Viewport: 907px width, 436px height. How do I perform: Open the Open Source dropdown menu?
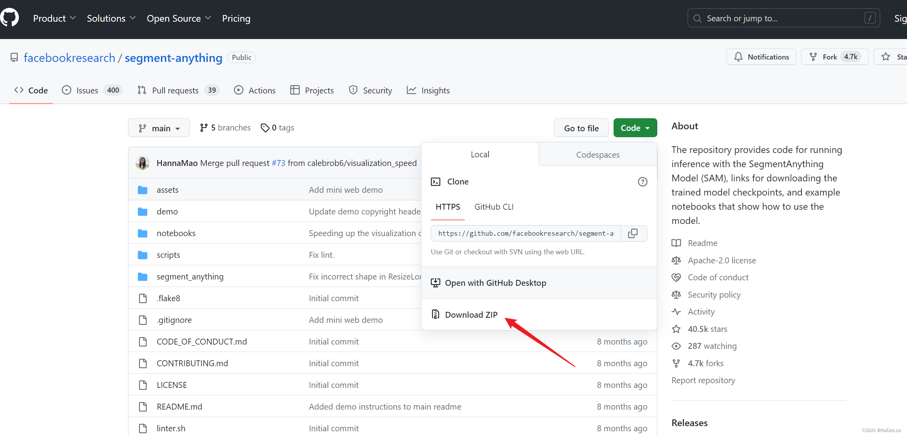coord(179,19)
